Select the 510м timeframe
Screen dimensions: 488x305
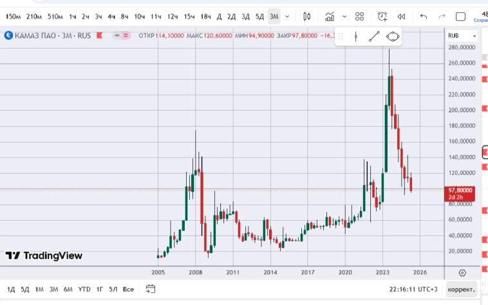coord(55,17)
